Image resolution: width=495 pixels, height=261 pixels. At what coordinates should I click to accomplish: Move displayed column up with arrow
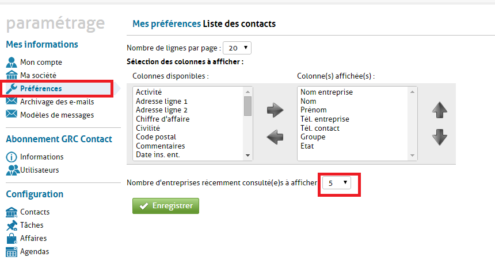click(x=440, y=111)
